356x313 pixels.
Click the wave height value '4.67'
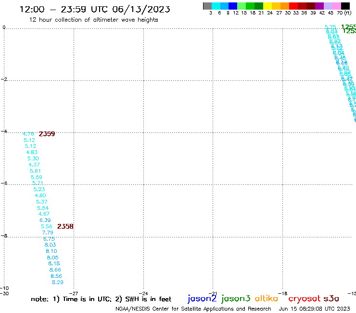44,214
